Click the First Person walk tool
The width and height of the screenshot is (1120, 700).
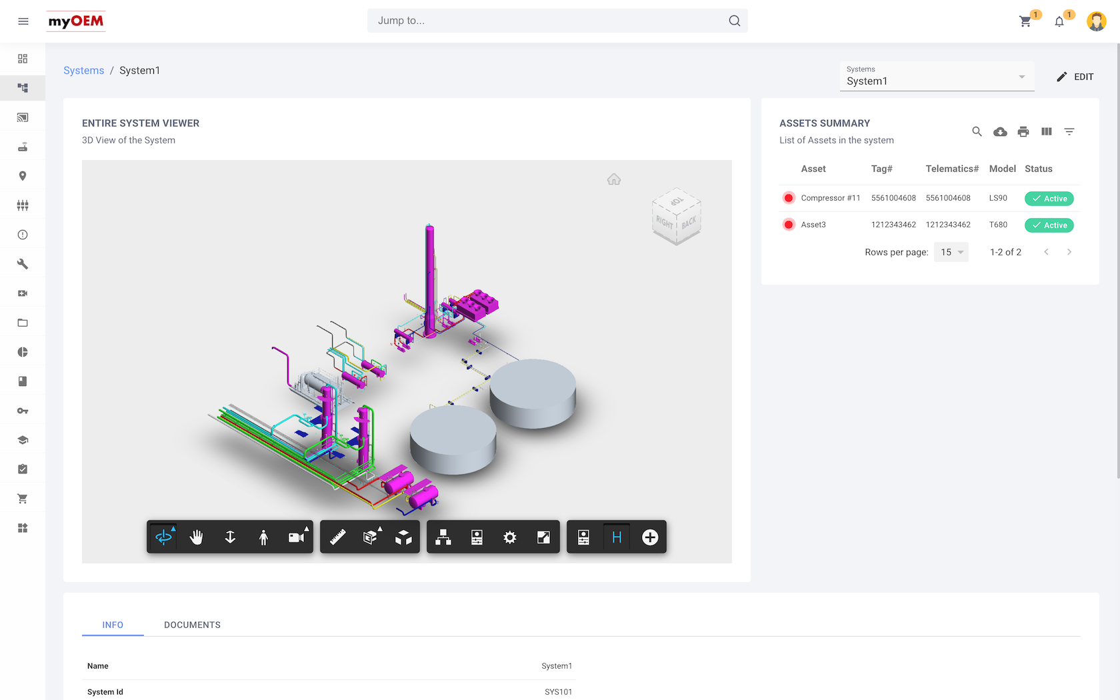[263, 537]
